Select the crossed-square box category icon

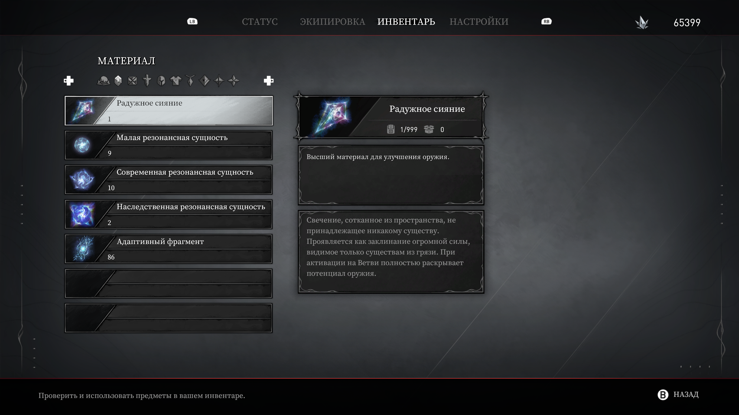pos(133,81)
